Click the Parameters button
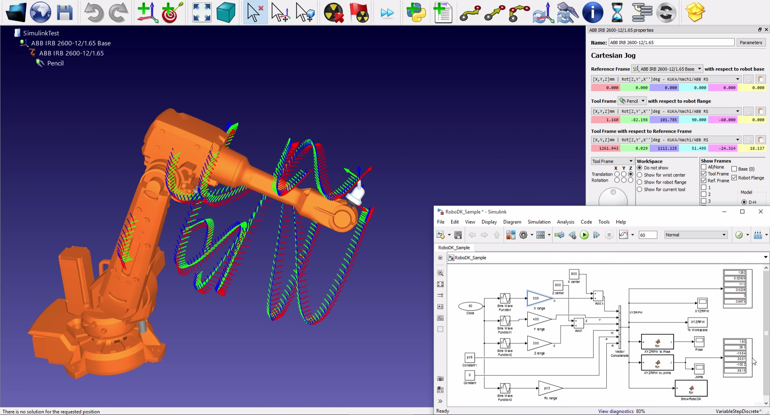This screenshot has height=415, width=770. coord(751,43)
